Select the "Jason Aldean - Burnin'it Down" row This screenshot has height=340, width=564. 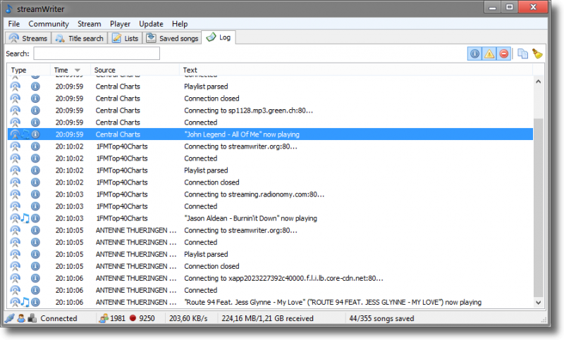click(x=270, y=218)
